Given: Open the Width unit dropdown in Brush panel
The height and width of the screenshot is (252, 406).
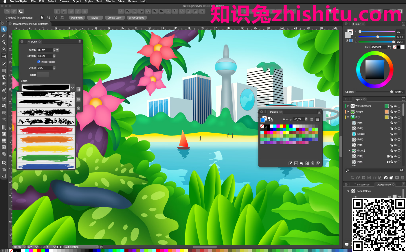Looking at the screenshot, I should 57,50.
